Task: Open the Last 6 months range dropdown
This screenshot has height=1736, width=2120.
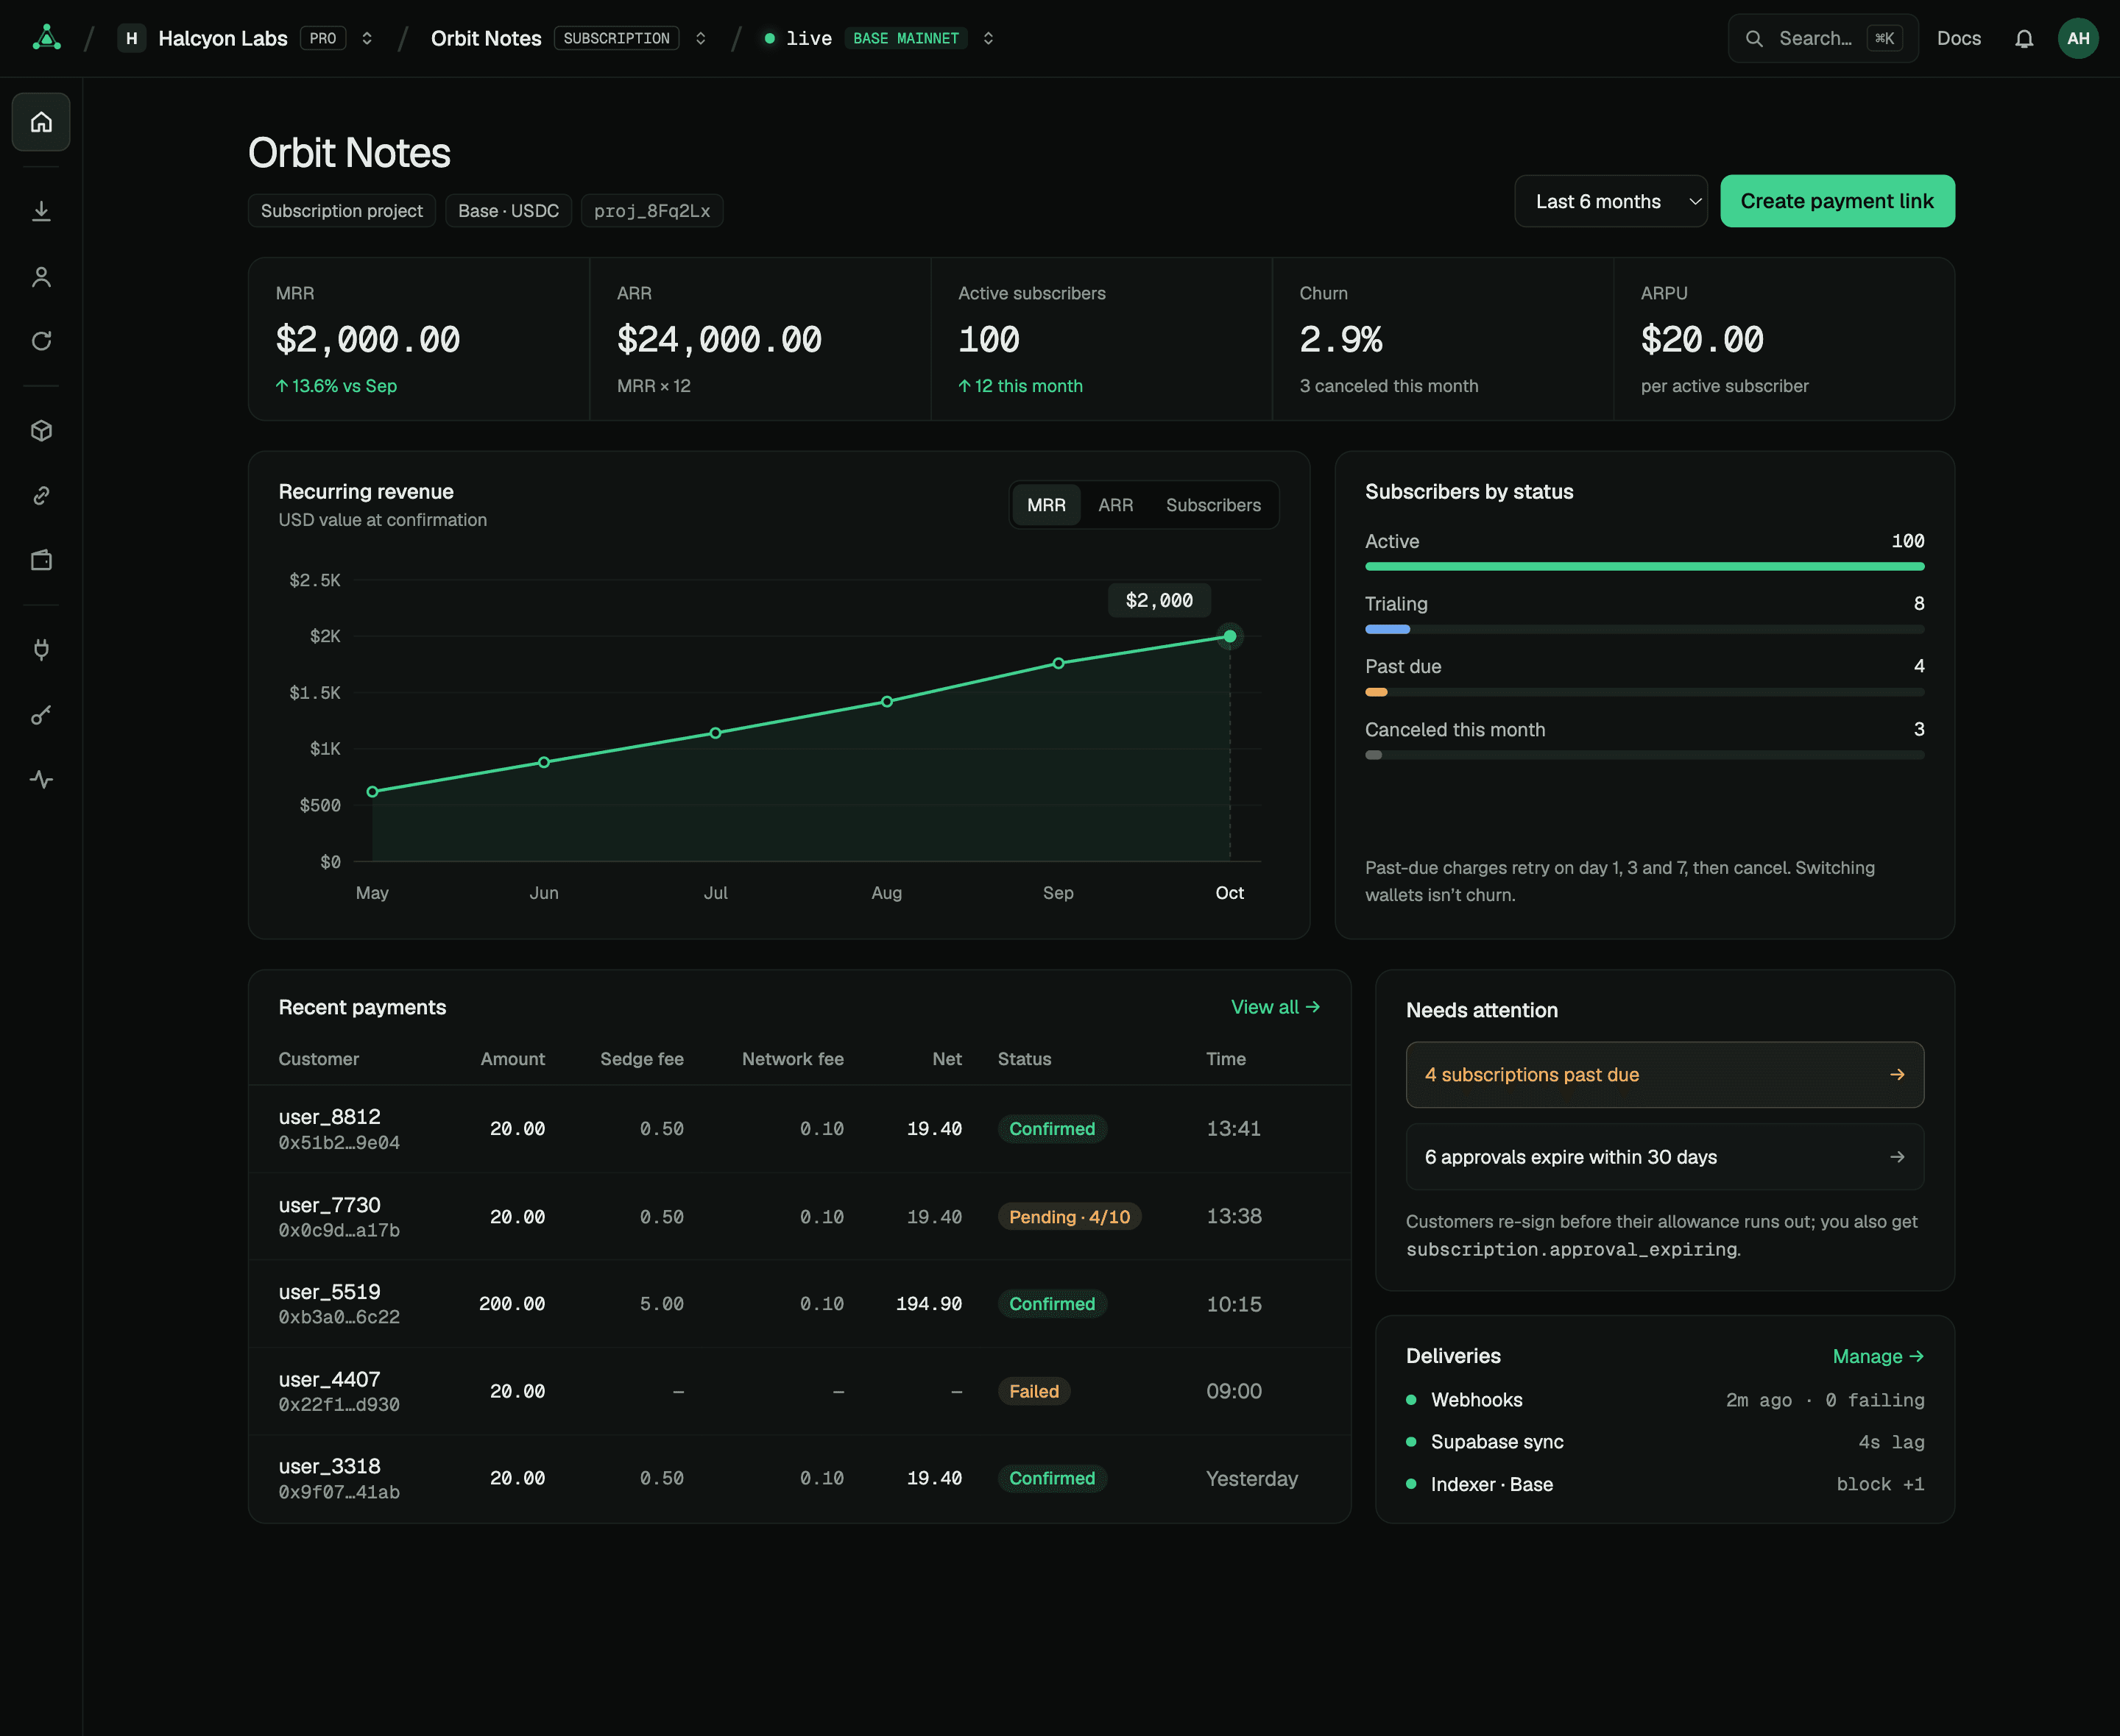Action: tap(1610, 201)
